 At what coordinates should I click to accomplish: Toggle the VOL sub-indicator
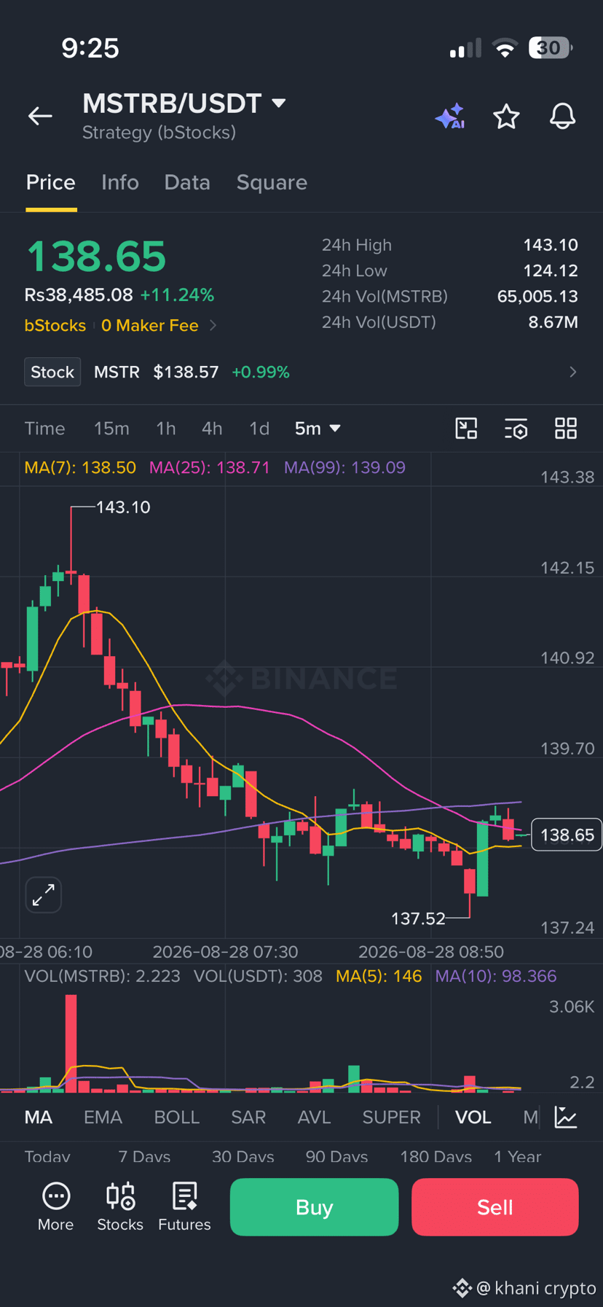pyautogui.click(x=473, y=1117)
